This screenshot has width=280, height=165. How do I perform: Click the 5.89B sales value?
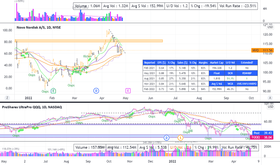(x=182, y=89)
